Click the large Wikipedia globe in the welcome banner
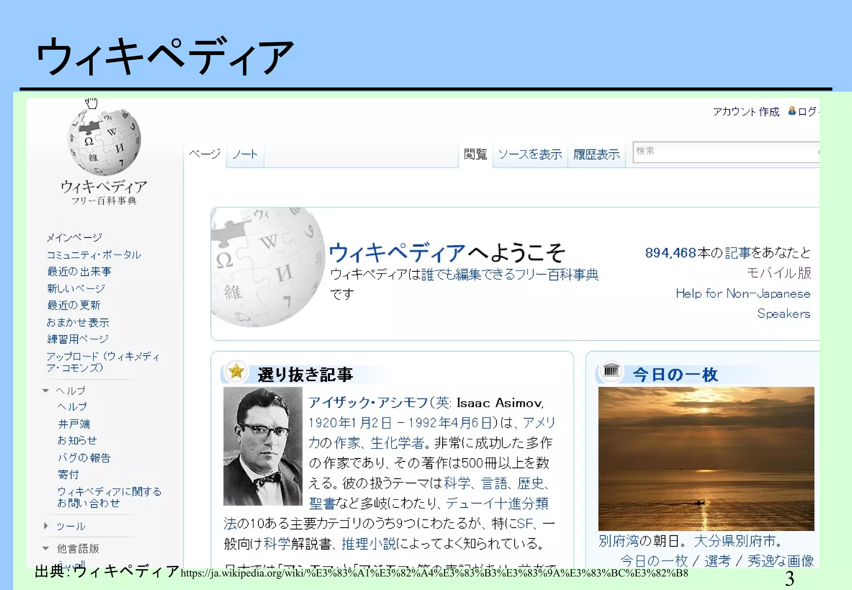Image resolution: width=852 pixels, height=590 pixels. 267,267
